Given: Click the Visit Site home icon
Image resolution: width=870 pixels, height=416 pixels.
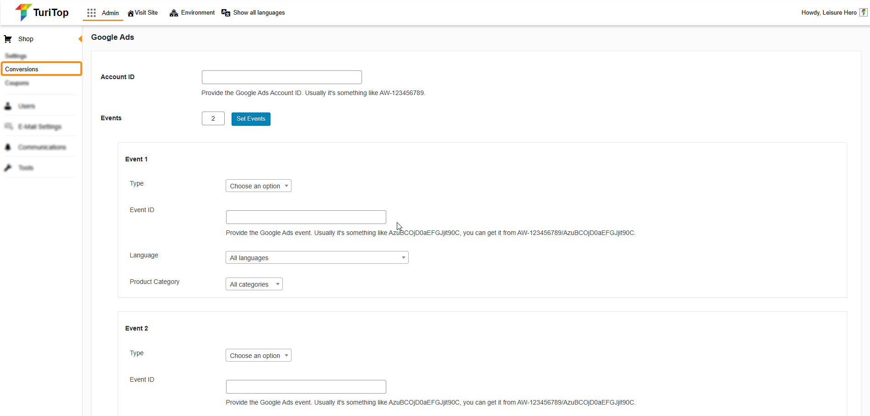Looking at the screenshot, I should (x=130, y=13).
